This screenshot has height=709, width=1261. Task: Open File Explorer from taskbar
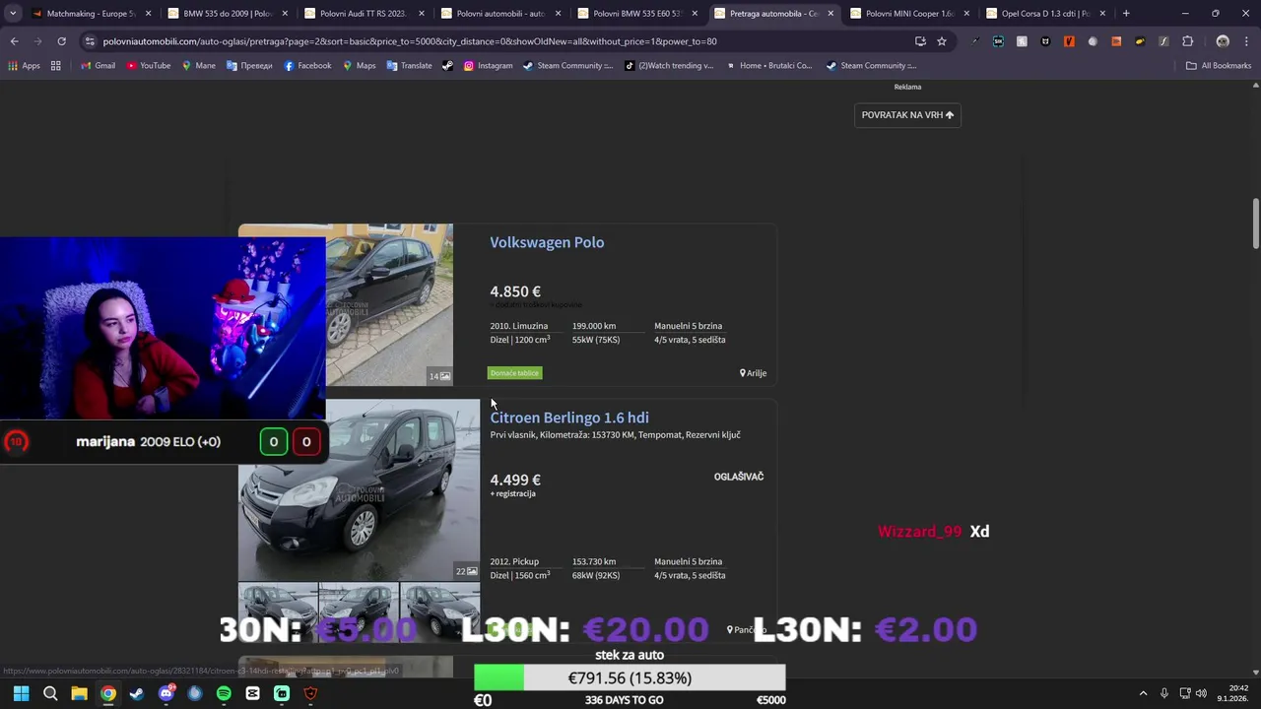click(79, 693)
